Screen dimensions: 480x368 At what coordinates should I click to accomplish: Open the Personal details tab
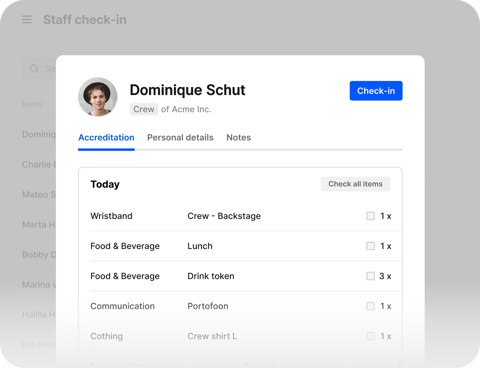[180, 138]
